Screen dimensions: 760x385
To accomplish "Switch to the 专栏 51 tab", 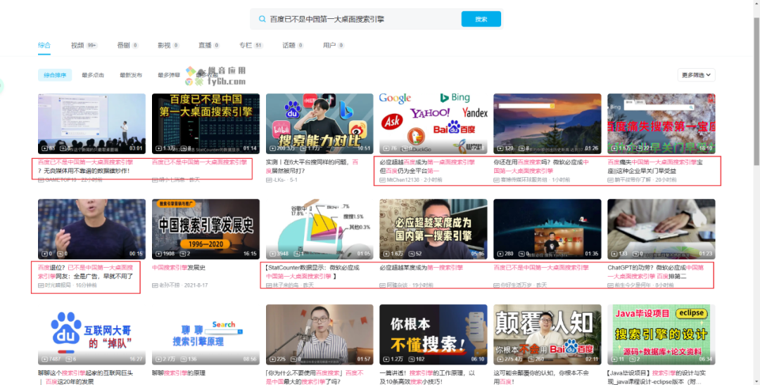I will tap(251, 45).
